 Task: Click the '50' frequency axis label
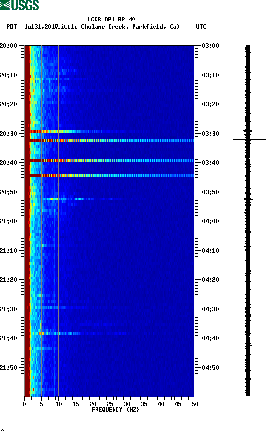click(x=195, y=404)
